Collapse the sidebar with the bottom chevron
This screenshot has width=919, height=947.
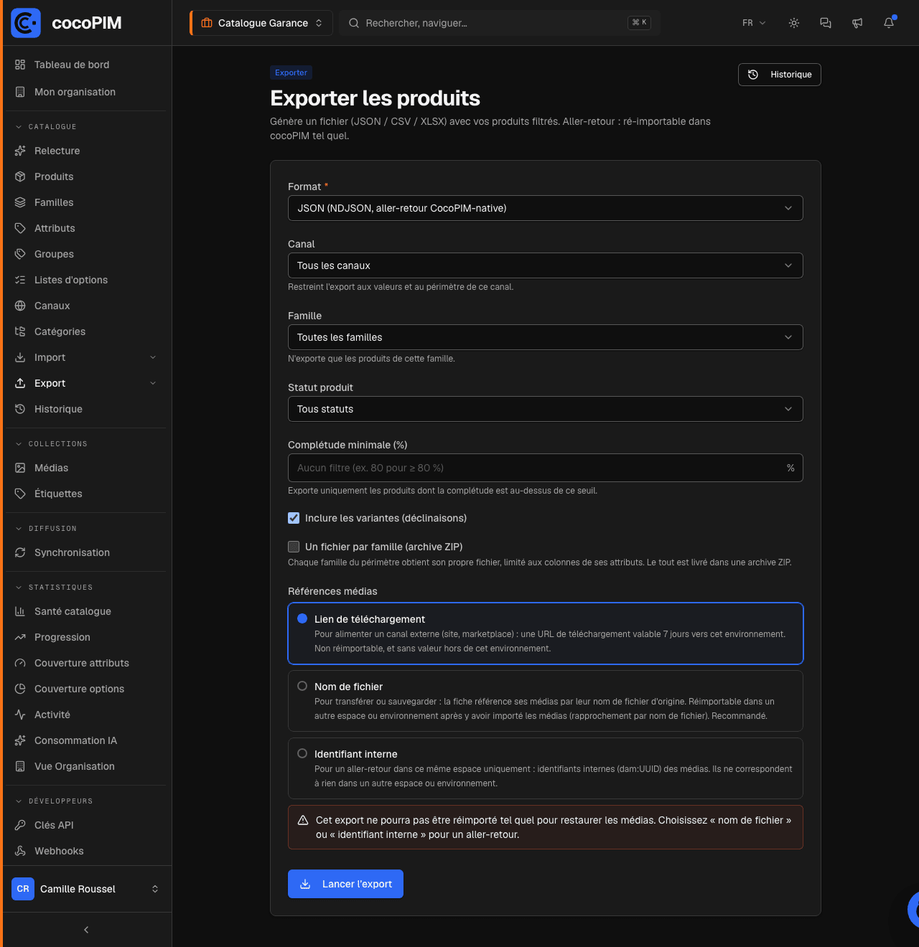pos(86,930)
